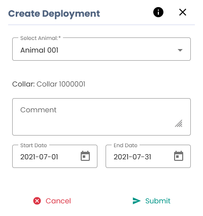Image resolution: width=203 pixels, height=216 pixels.
Task: Click the Submit button
Action: [x=152, y=201]
